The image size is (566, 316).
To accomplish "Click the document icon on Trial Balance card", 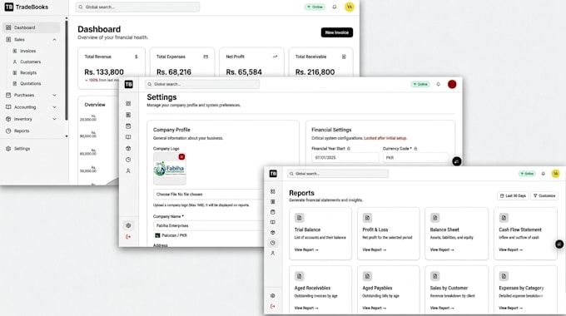I will [x=300, y=218].
